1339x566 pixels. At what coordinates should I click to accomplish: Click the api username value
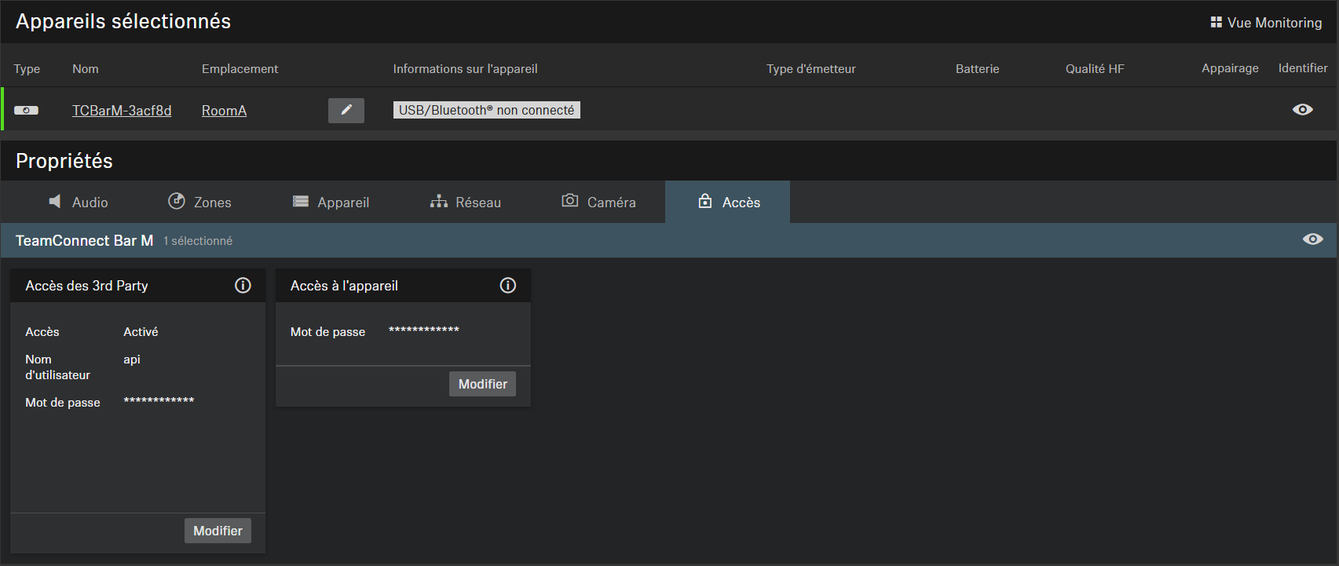[132, 360]
